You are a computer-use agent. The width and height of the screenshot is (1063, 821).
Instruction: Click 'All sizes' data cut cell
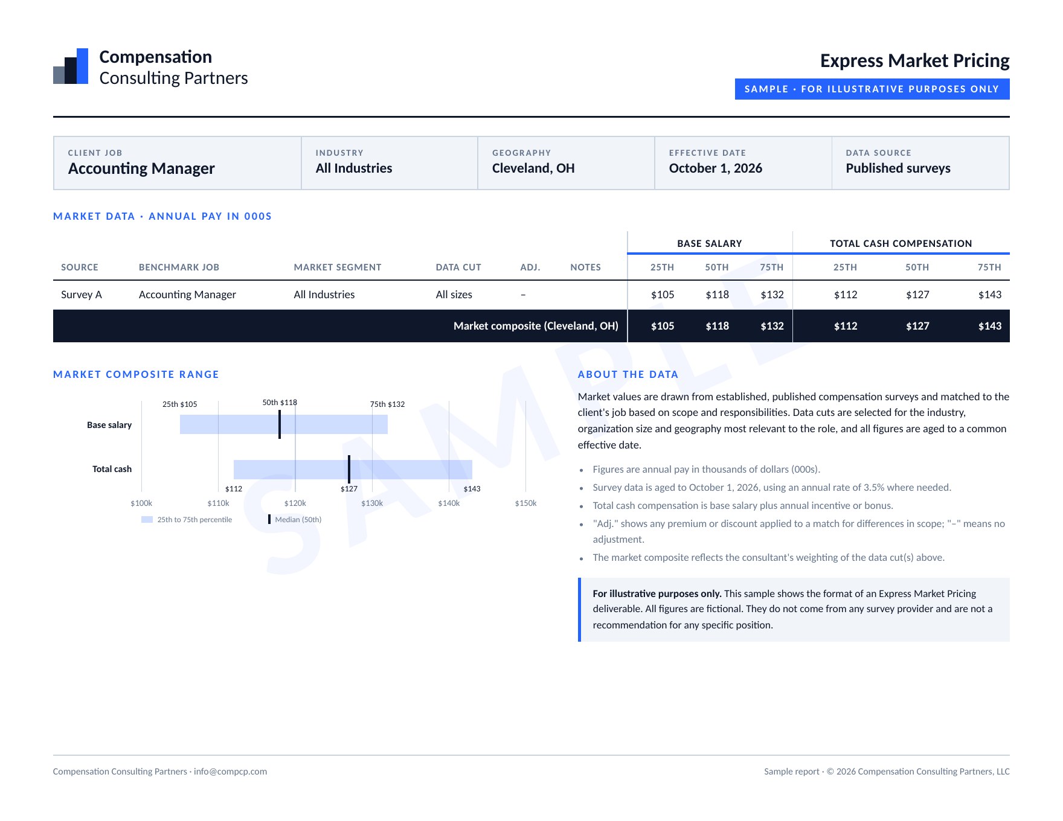tap(454, 295)
